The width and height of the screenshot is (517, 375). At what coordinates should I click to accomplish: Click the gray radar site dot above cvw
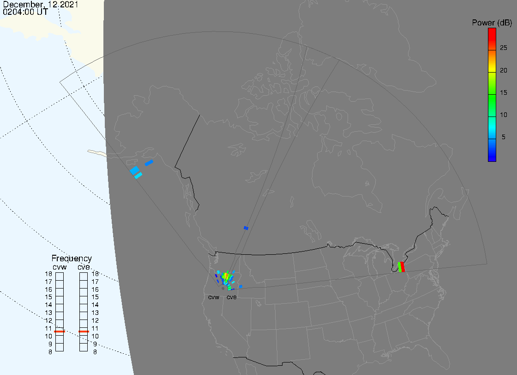[x=223, y=289]
